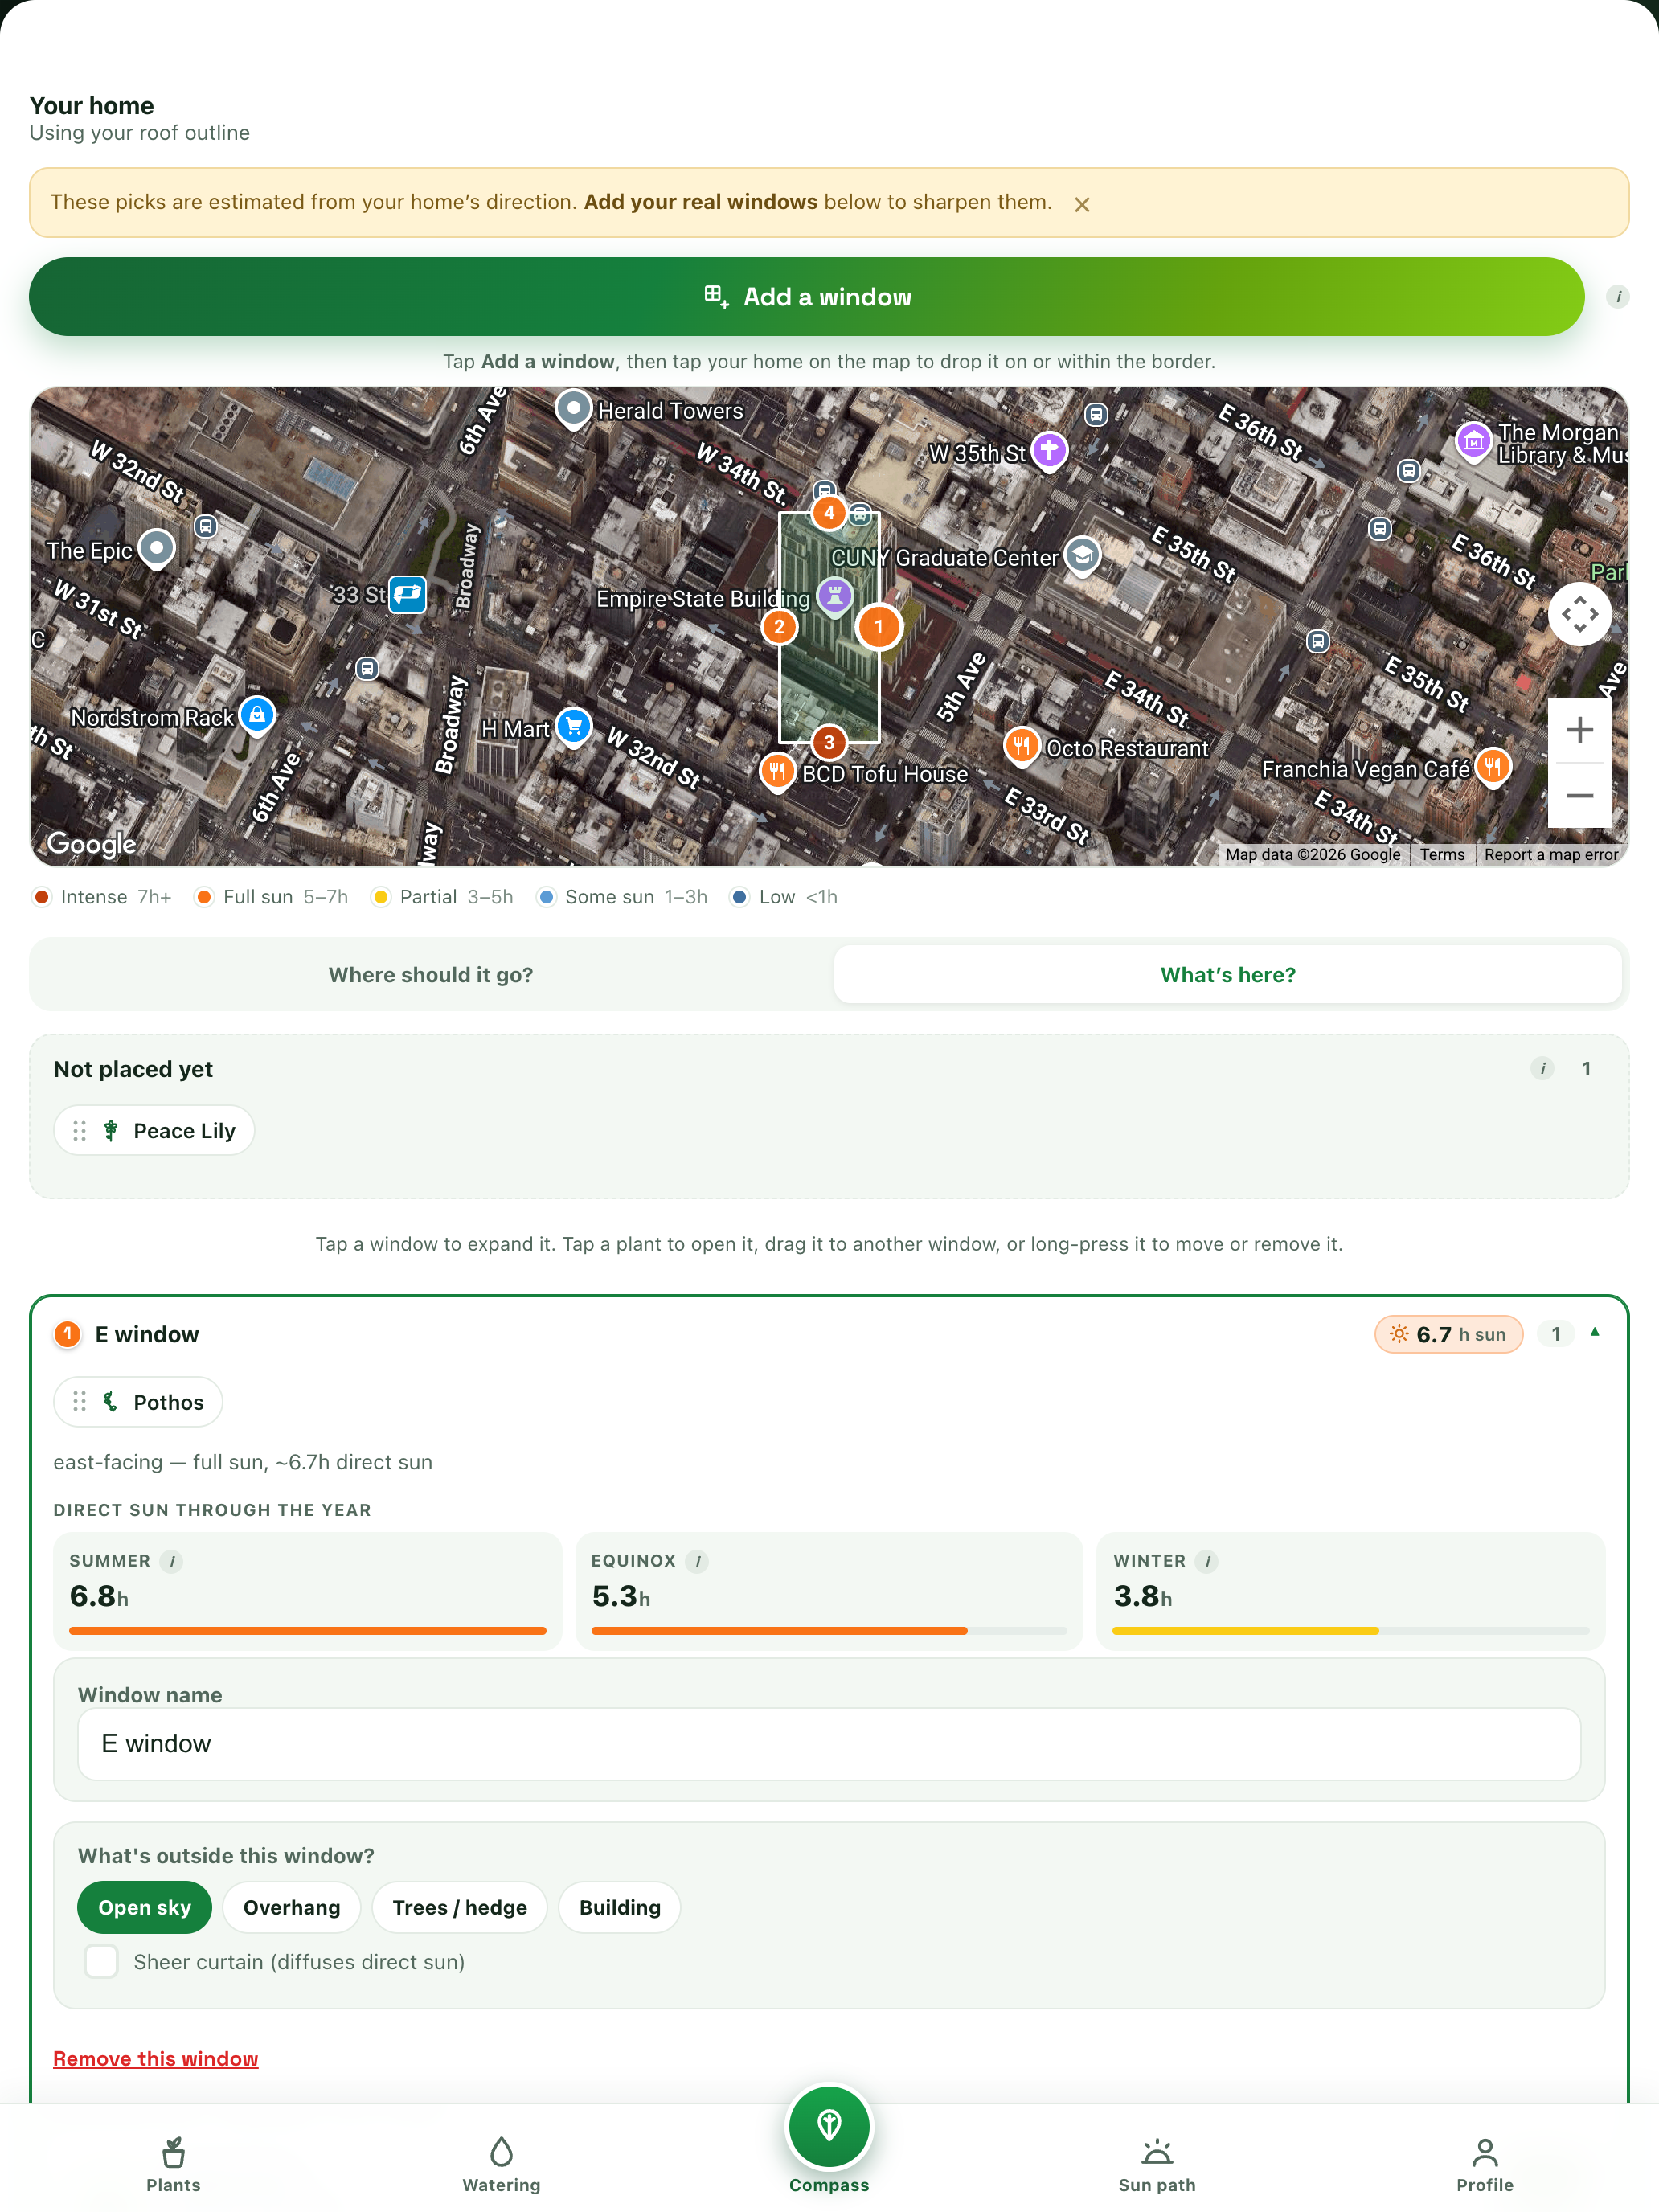Tap the Herald Towers map pin
Viewport: 1659px width, 2212px height.
pos(573,409)
